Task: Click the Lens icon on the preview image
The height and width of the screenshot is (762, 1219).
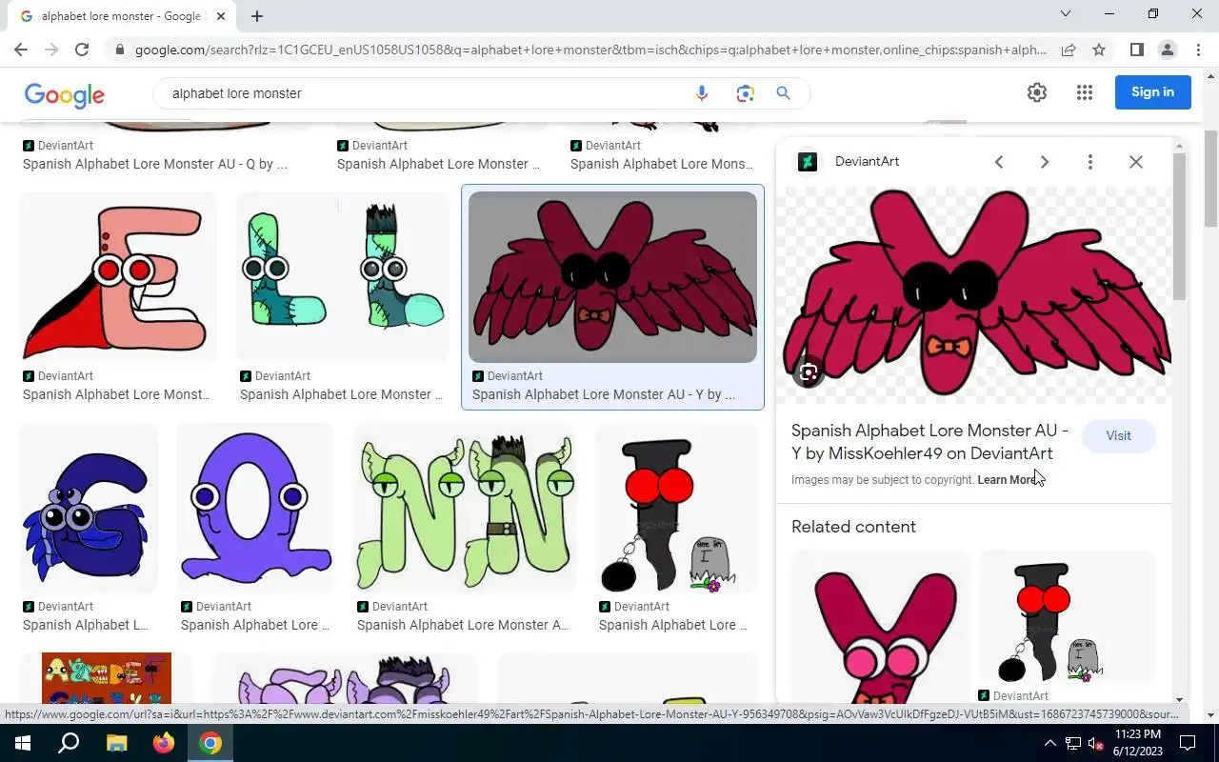Action: pyautogui.click(x=809, y=372)
